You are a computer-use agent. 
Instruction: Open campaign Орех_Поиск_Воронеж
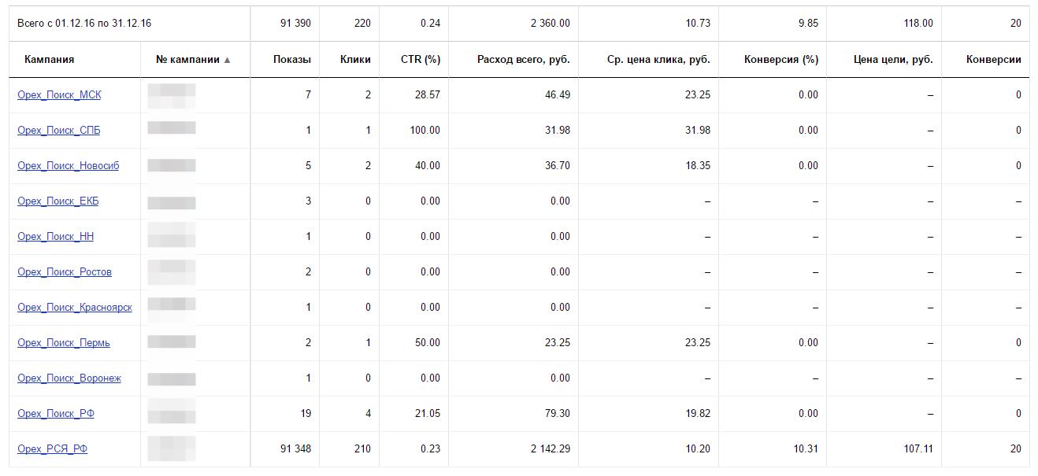[69, 378]
